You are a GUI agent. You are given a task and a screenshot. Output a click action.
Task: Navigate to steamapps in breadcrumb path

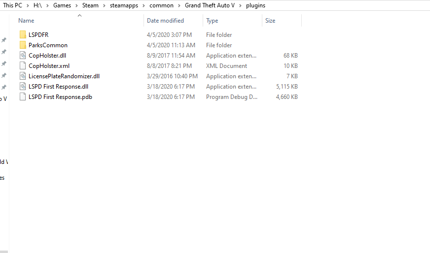point(124,5)
